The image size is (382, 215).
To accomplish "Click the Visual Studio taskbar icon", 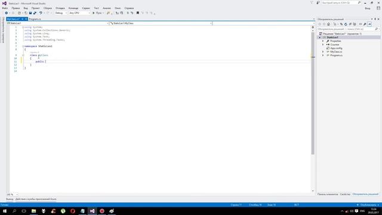I will [93, 211].
